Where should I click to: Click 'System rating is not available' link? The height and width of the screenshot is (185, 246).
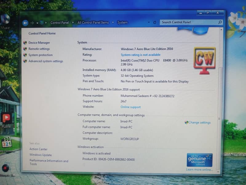[x=141, y=55]
